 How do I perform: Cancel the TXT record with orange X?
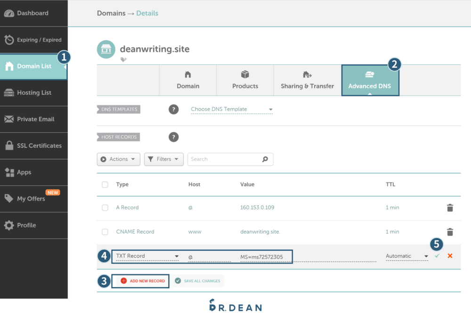point(450,256)
